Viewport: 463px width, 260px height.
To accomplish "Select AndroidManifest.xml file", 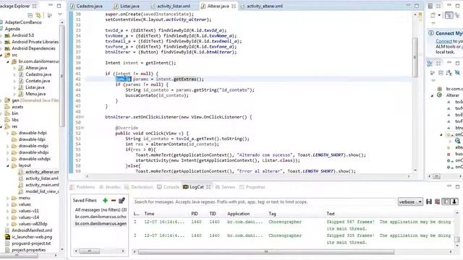I will (32, 230).
